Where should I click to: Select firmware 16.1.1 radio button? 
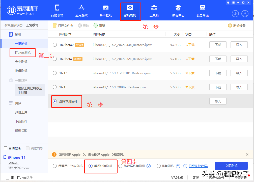55,73
